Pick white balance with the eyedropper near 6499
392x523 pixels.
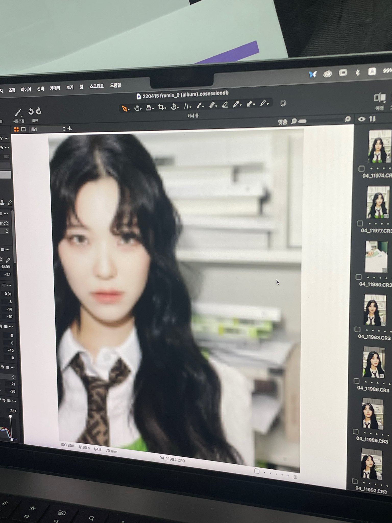pos(8,260)
